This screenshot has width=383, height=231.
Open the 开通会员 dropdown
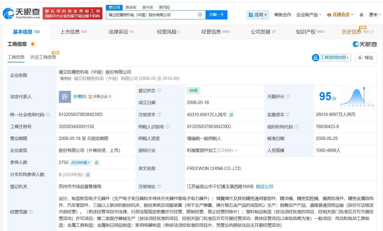(340, 15)
